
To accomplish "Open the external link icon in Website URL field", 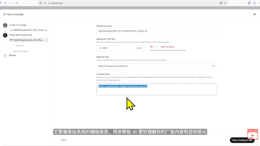I will (x=213, y=66).
